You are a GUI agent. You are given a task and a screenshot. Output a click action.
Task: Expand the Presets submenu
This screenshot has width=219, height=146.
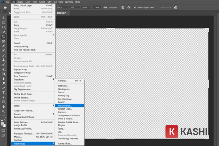33,114
